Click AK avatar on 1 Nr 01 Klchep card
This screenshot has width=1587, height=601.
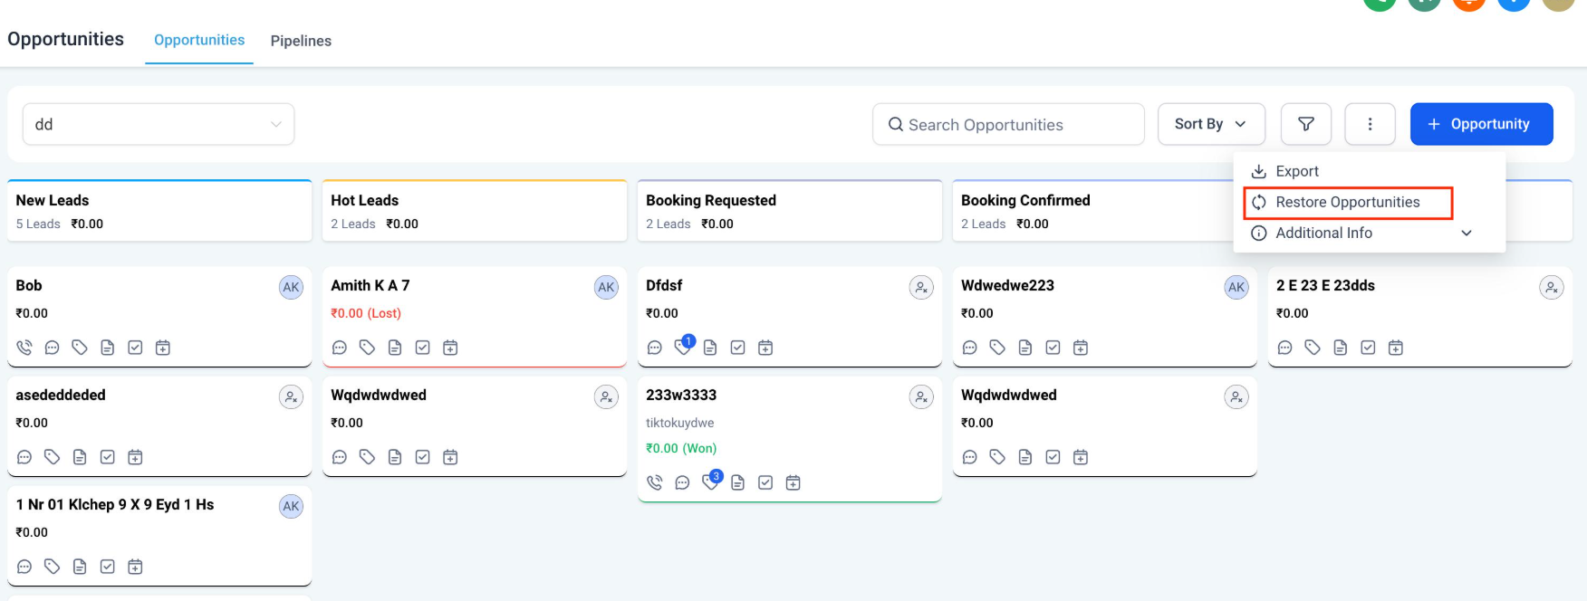click(291, 506)
